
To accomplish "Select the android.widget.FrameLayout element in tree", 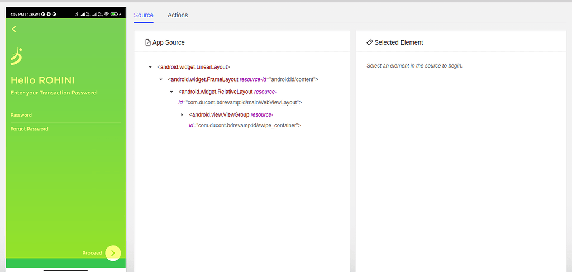I will coord(203,79).
